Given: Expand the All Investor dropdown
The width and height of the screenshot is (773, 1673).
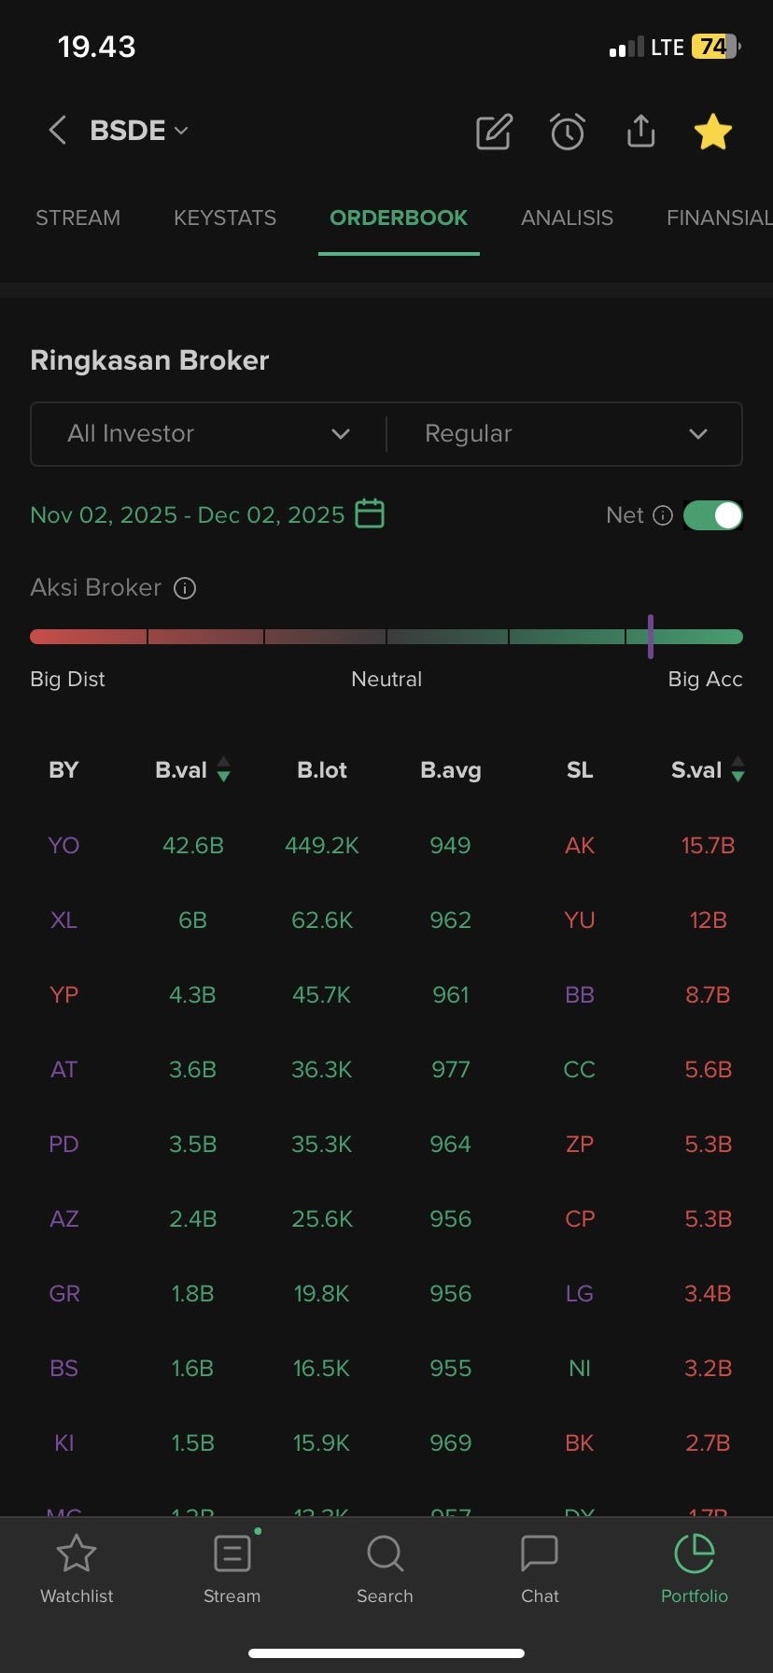Looking at the screenshot, I should tap(207, 434).
